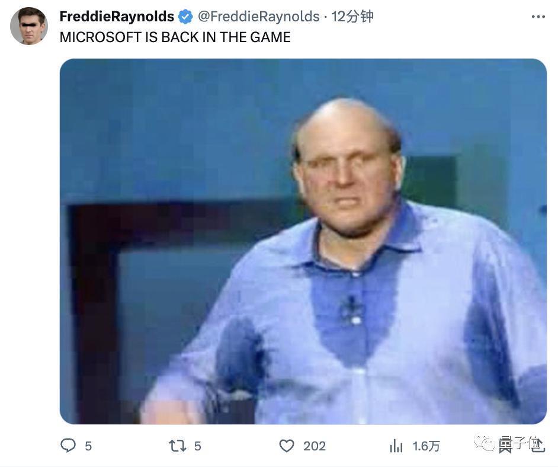This screenshot has height=467, width=558.
Task: Like the tweet with the heart icon
Action: click(287, 445)
